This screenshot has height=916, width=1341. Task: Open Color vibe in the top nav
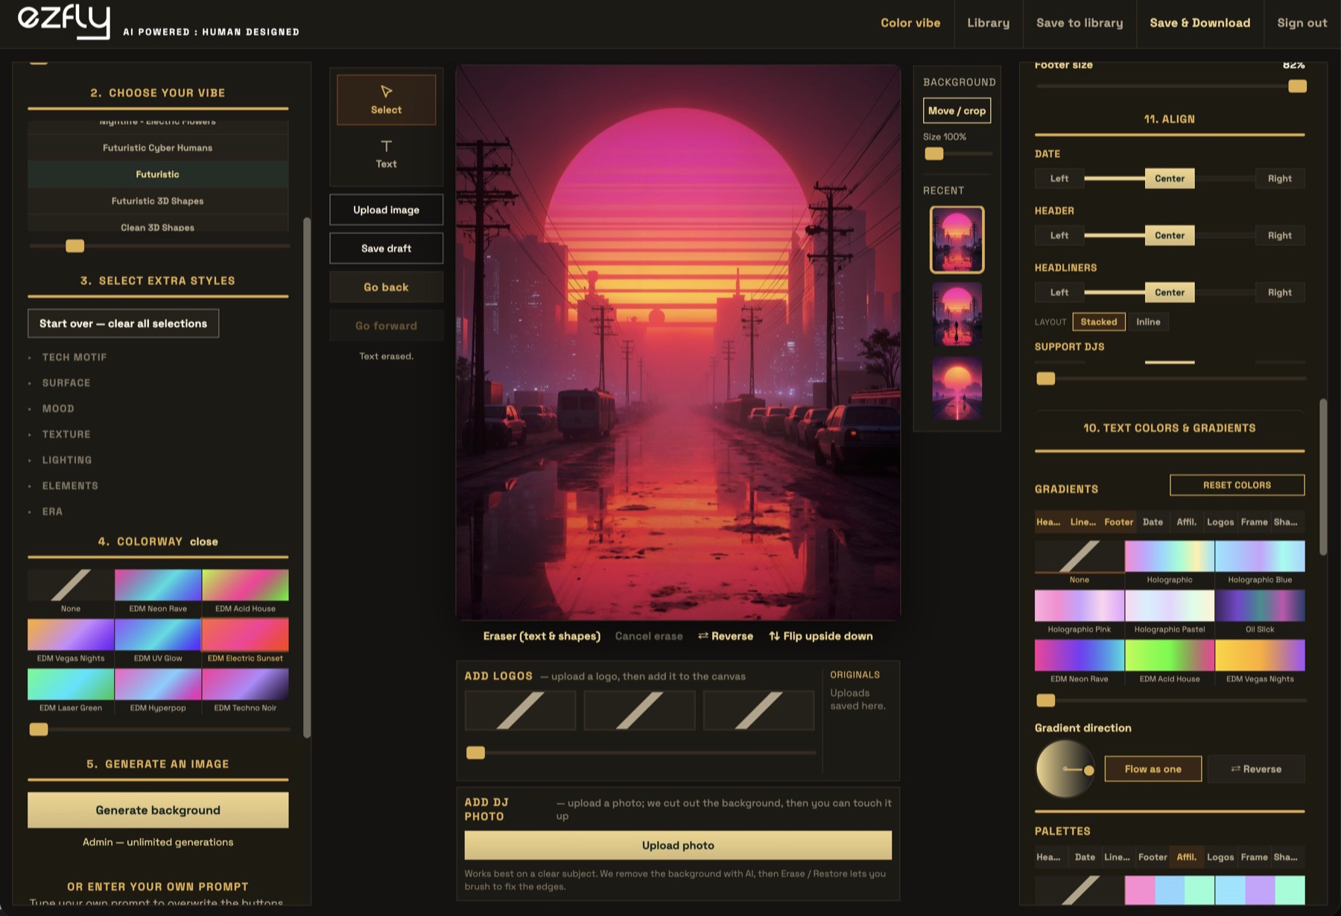pos(910,23)
